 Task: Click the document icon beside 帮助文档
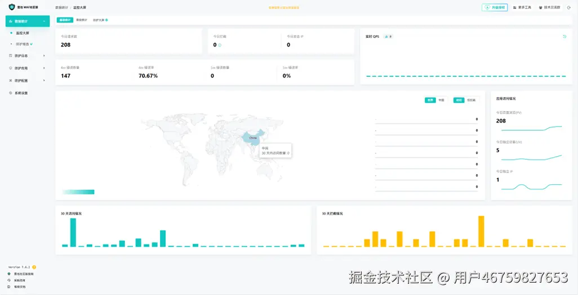coord(9,287)
